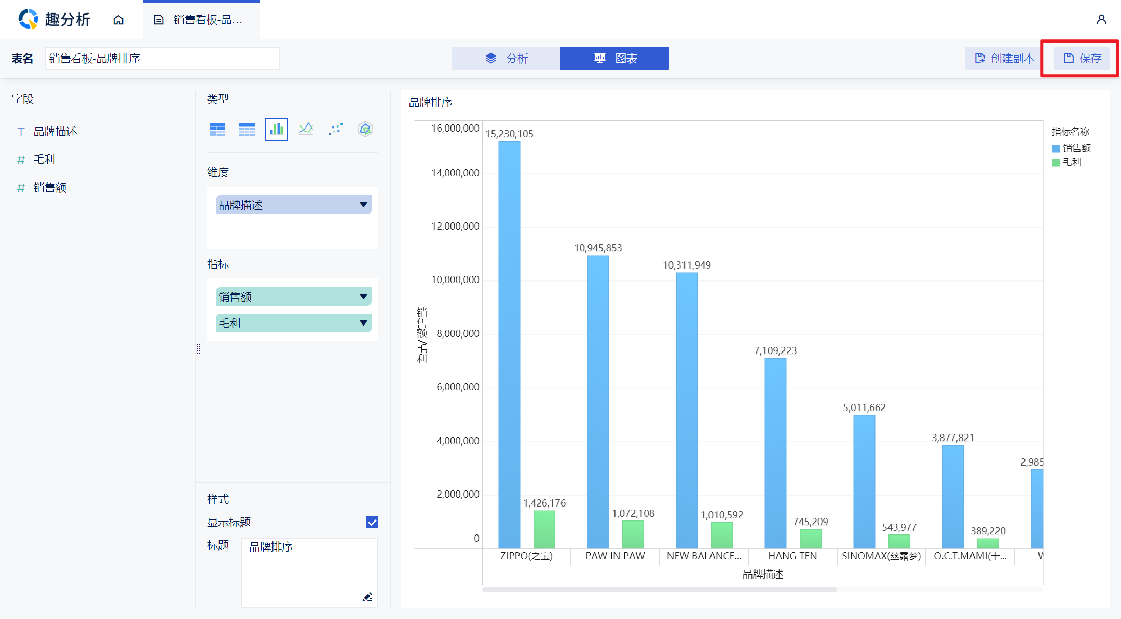
Task: Select the pivot table chart type
Action: tap(217, 129)
